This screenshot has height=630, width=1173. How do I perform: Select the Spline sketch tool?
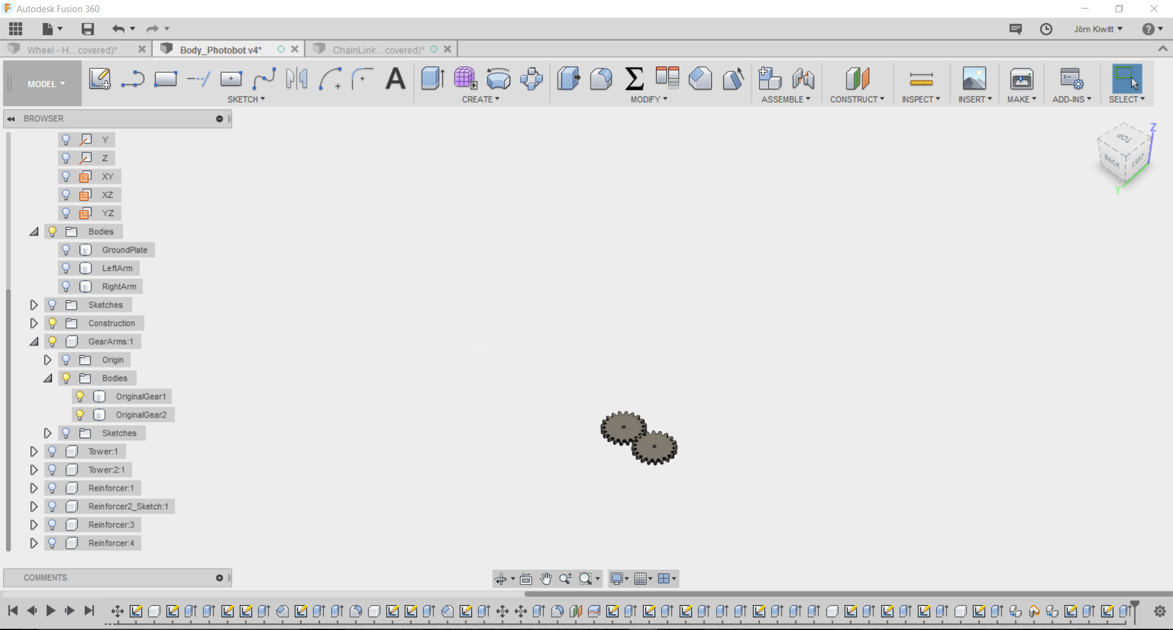(264, 79)
